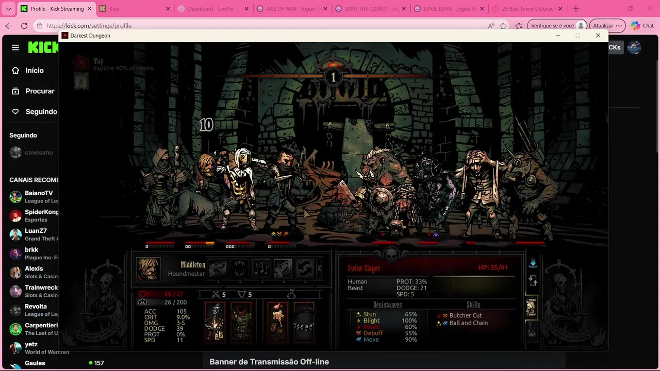660x371 pixels.
Task: Click the stress bar showing 26/200
Action: coord(162,302)
